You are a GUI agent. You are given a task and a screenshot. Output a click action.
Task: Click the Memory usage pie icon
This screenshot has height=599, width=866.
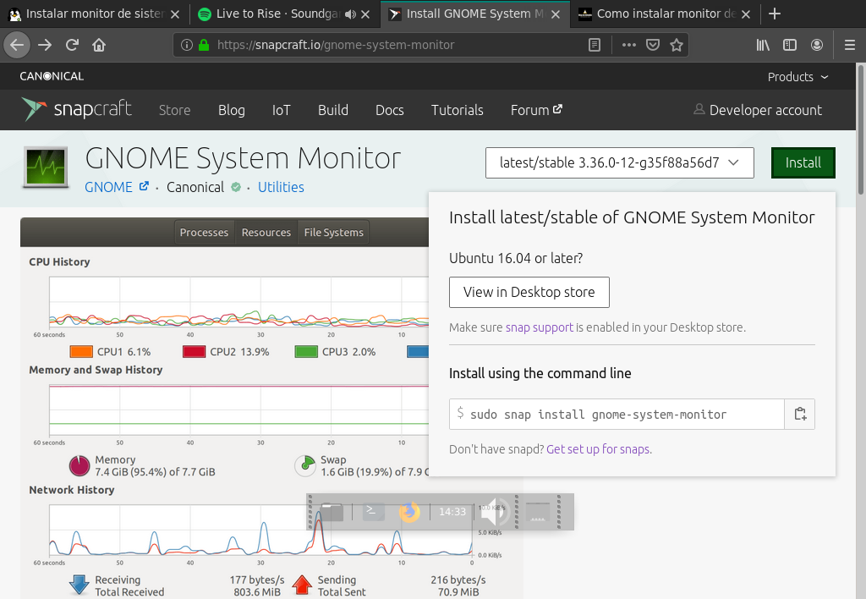click(79, 465)
